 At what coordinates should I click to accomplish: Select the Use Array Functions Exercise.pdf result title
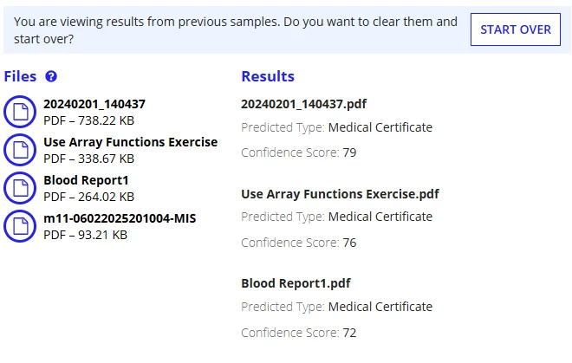[340, 194]
